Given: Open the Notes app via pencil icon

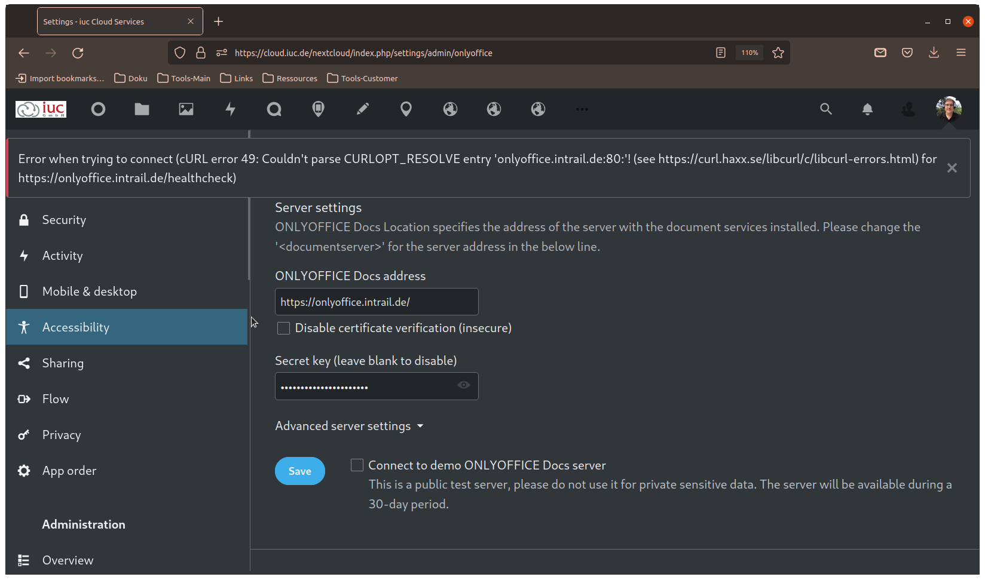Looking at the screenshot, I should pos(362,109).
